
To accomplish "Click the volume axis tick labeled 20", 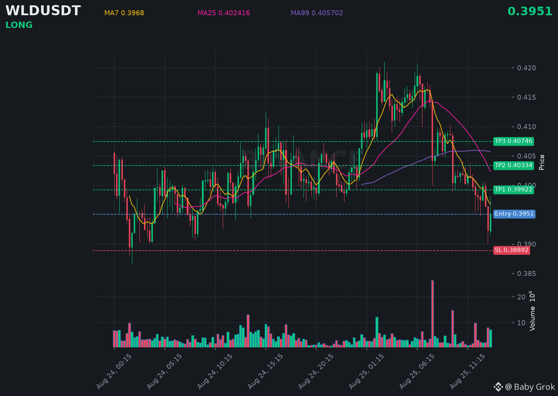I will (521, 297).
